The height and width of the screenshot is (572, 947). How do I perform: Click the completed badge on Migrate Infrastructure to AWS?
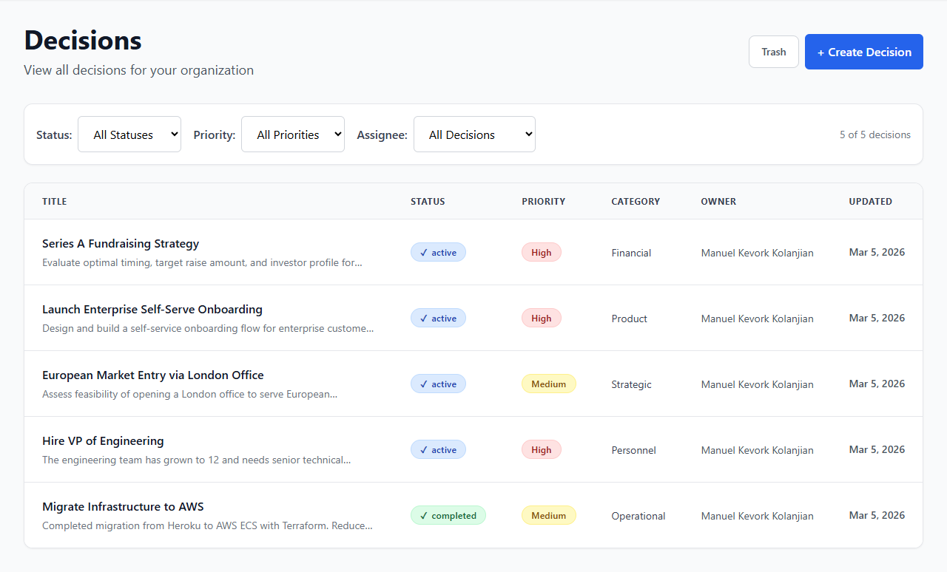click(448, 515)
